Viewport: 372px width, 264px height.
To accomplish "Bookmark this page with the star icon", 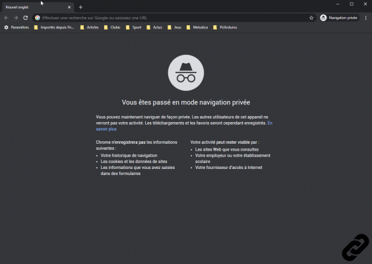I will pyautogui.click(x=311, y=18).
